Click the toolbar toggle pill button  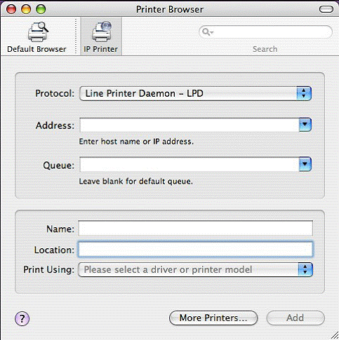(326, 9)
